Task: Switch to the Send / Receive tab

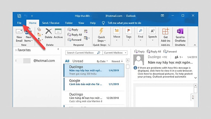Action: click(x=51, y=23)
